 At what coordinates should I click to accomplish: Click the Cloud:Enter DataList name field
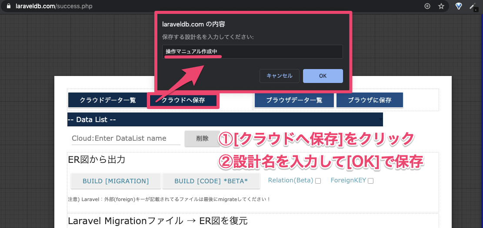[x=126, y=139]
